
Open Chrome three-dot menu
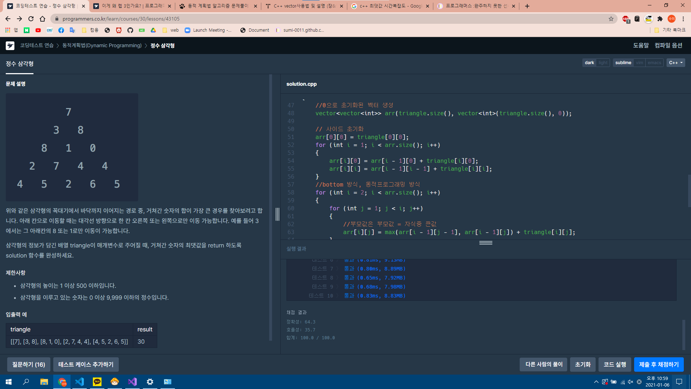click(x=683, y=19)
